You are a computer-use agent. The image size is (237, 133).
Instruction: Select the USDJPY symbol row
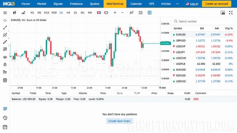click(203, 52)
